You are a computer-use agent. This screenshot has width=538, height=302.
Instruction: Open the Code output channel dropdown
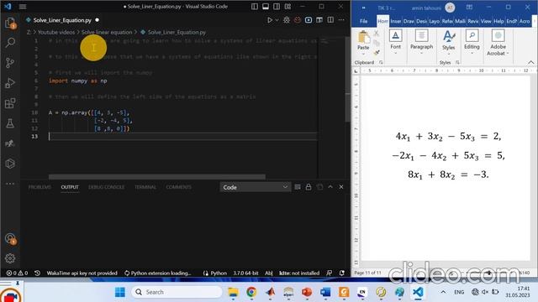tap(255, 187)
